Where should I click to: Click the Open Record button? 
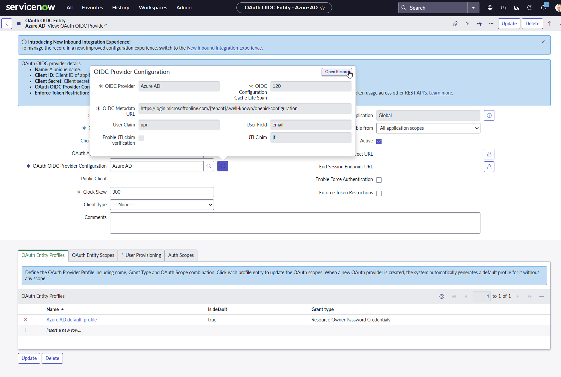[337, 72]
